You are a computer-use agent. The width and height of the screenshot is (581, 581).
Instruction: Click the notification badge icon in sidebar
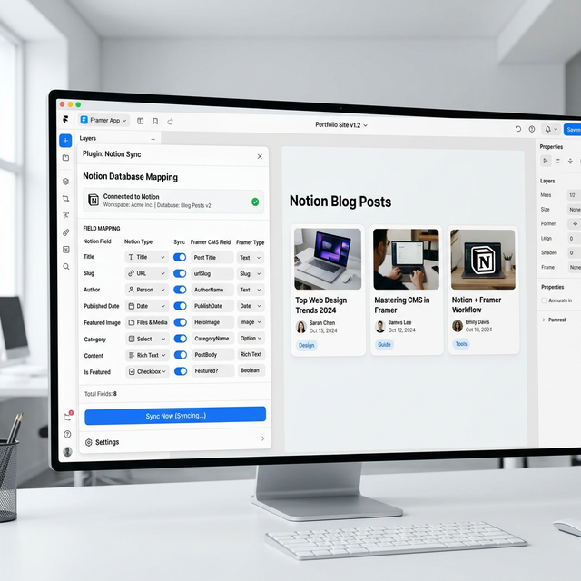(67, 417)
